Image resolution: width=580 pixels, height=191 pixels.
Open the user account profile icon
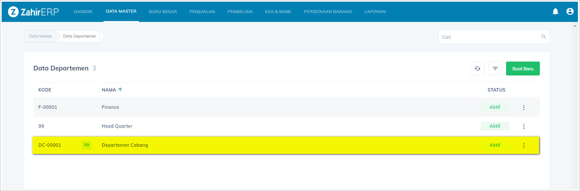tap(570, 11)
